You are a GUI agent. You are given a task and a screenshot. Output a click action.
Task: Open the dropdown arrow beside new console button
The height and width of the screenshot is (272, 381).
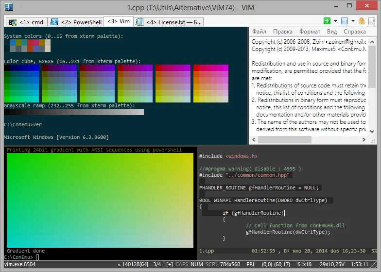tap(335, 21)
